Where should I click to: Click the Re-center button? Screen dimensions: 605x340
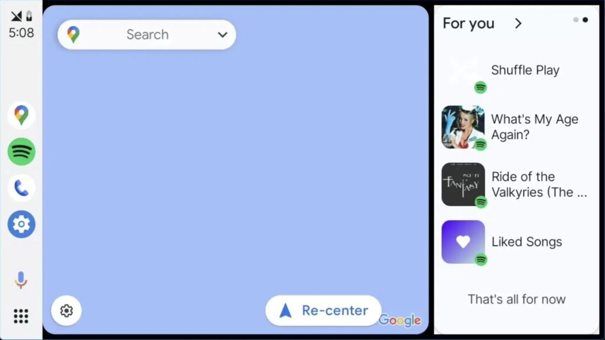(x=323, y=310)
